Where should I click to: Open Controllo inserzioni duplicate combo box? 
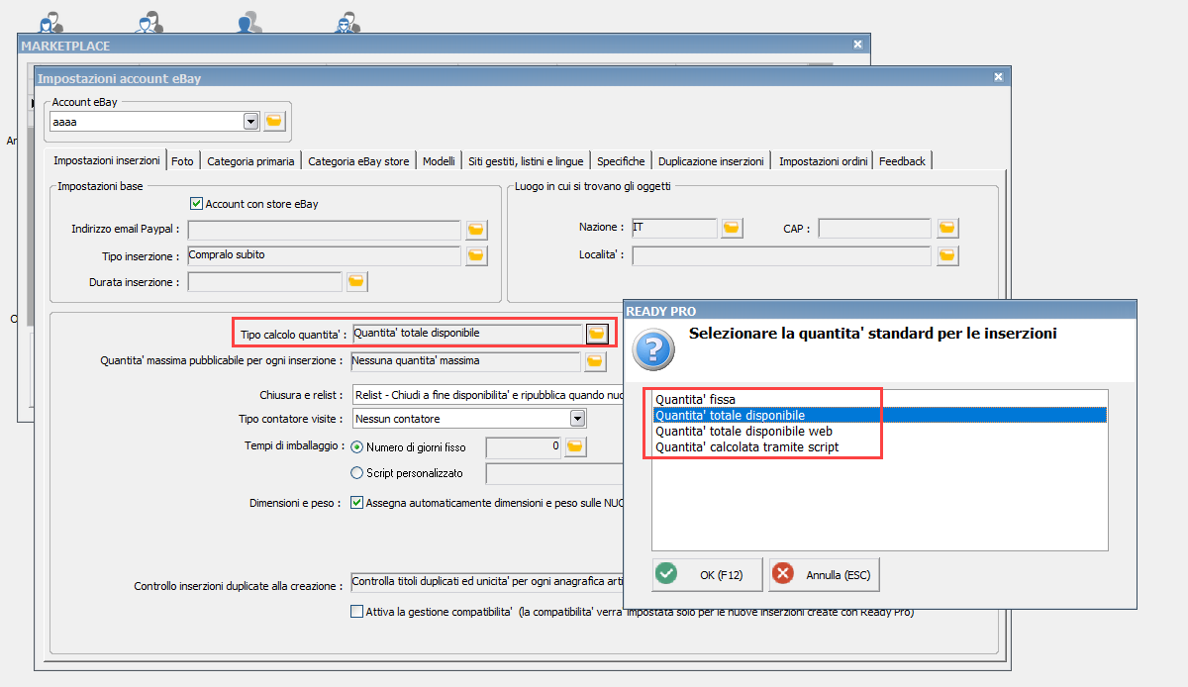pos(487,582)
